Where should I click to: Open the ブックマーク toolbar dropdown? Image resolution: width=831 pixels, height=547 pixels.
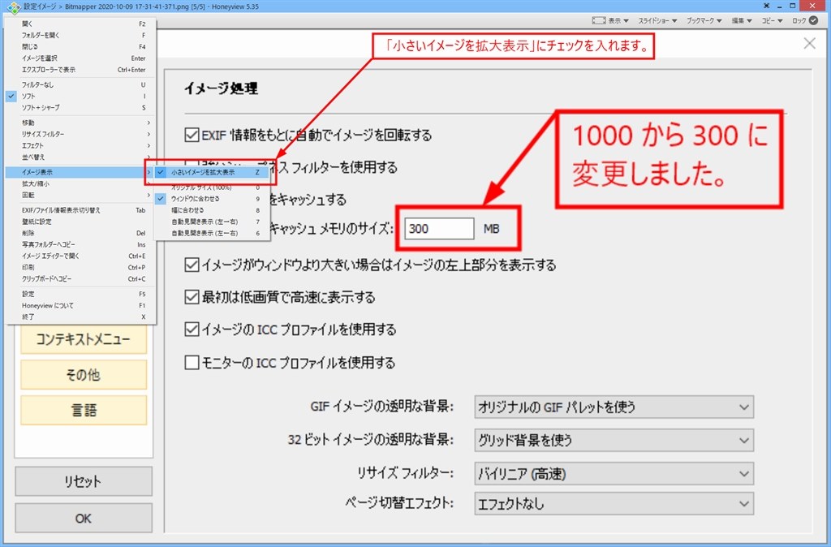704,20
